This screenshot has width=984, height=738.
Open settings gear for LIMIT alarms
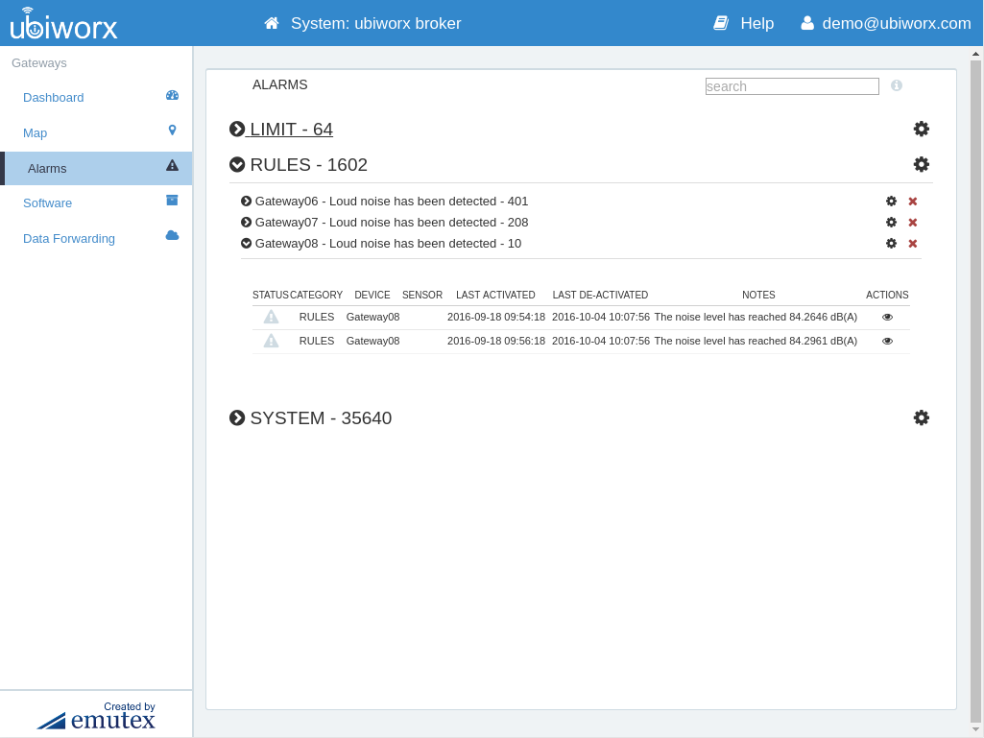pyautogui.click(x=922, y=129)
